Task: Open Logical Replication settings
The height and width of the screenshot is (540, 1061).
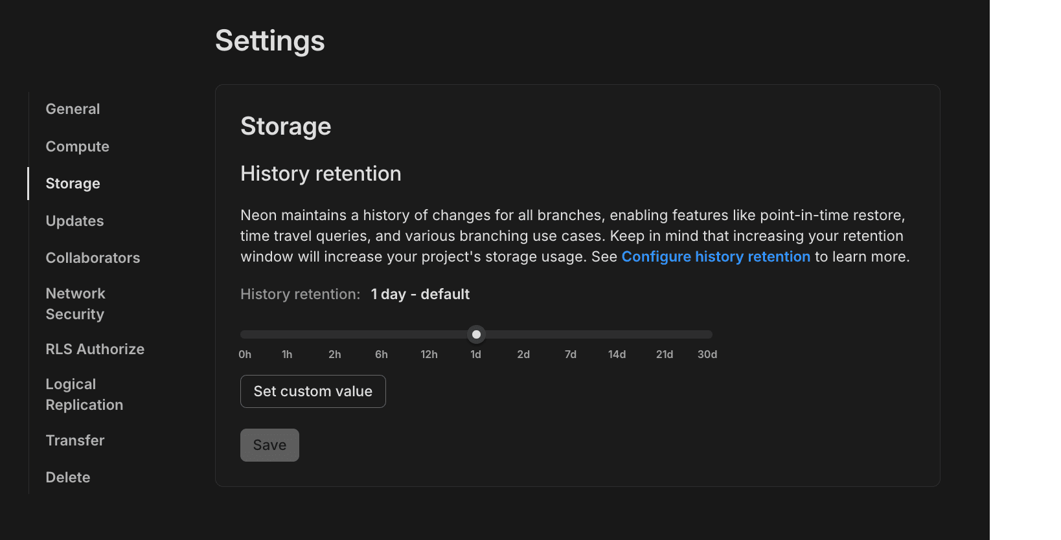Action: [x=84, y=394]
